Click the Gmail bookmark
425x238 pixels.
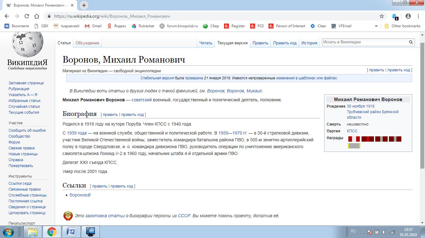pyautogui.click(x=93, y=26)
